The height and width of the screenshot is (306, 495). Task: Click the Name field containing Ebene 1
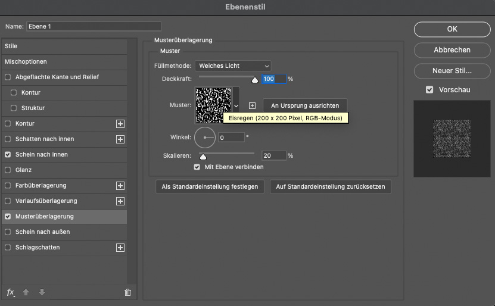[94, 27]
